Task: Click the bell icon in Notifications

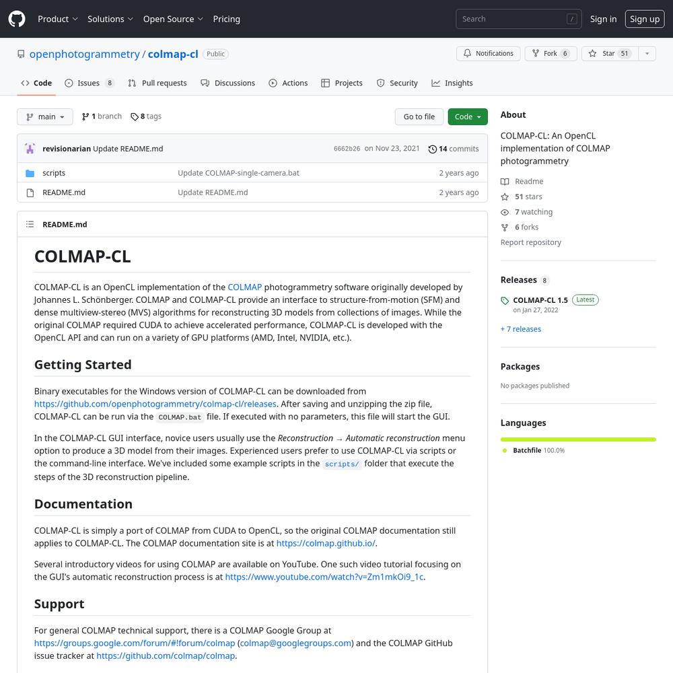Action: point(467,53)
